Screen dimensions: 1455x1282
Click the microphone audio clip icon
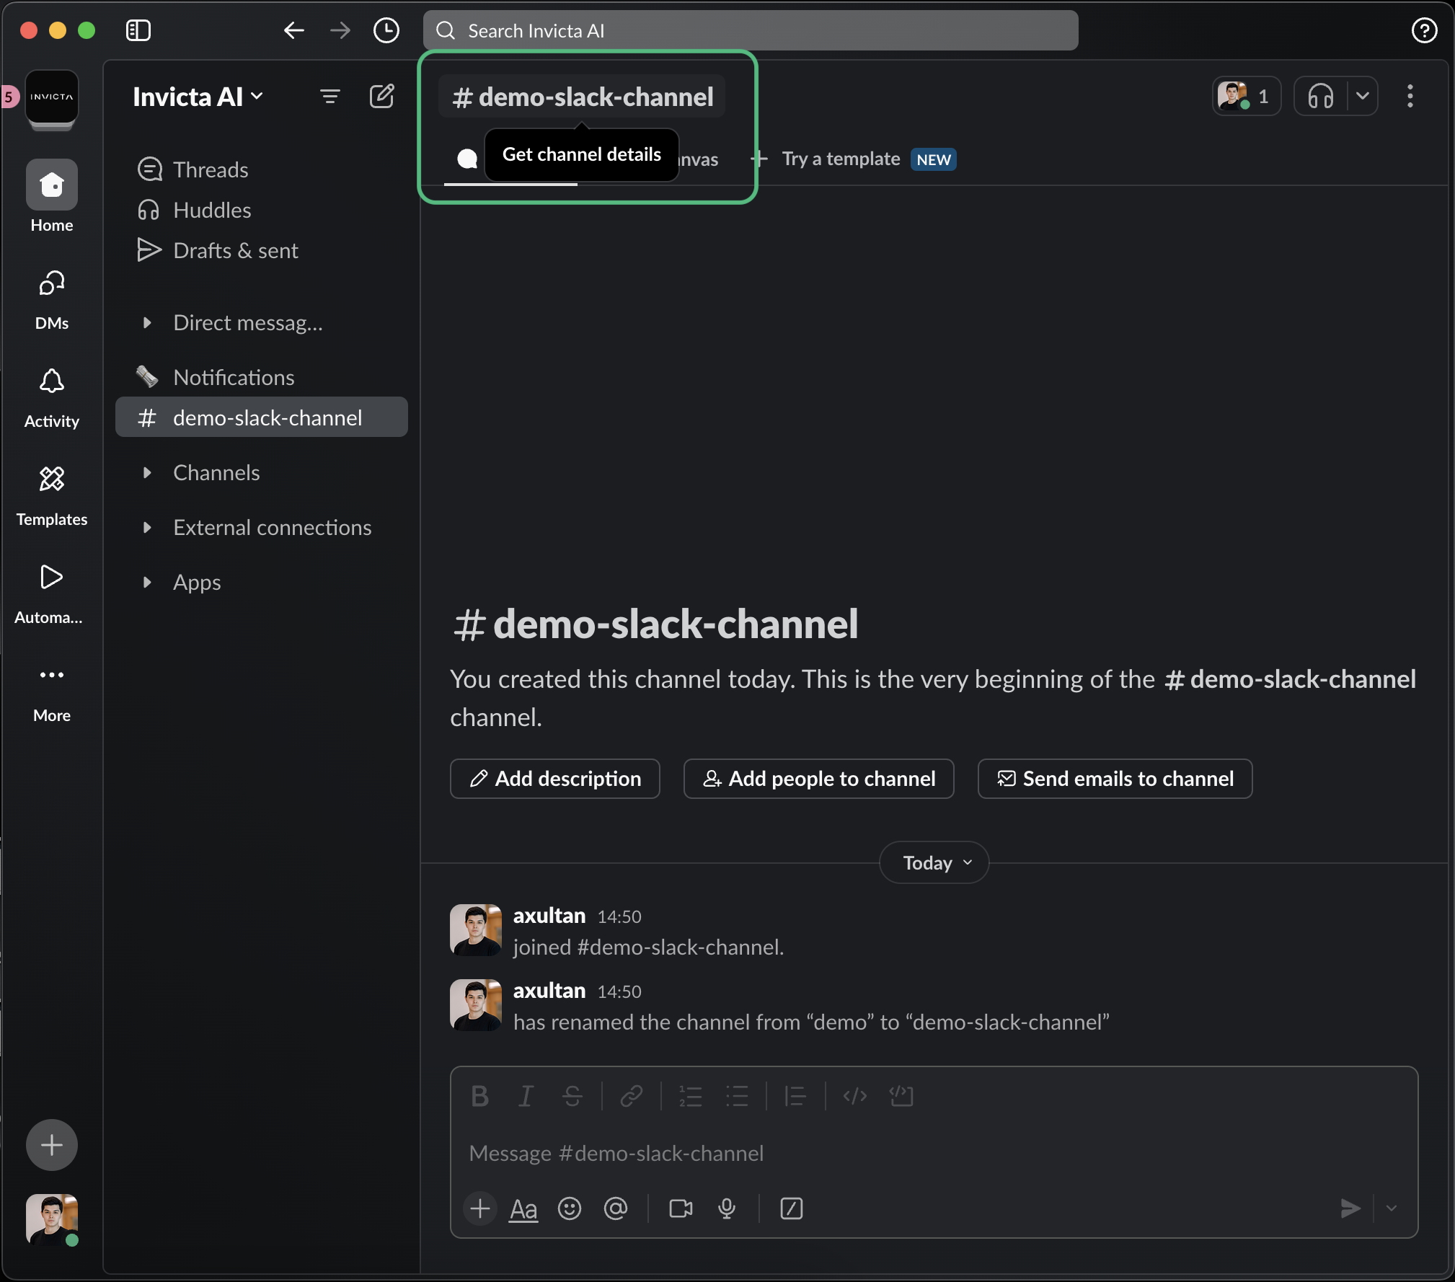pos(727,1208)
